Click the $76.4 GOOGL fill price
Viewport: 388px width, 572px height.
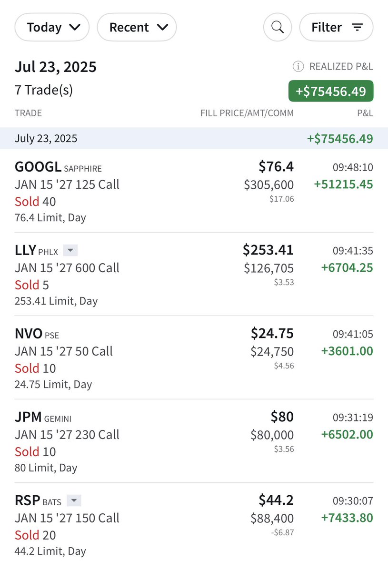pyautogui.click(x=276, y=166)
